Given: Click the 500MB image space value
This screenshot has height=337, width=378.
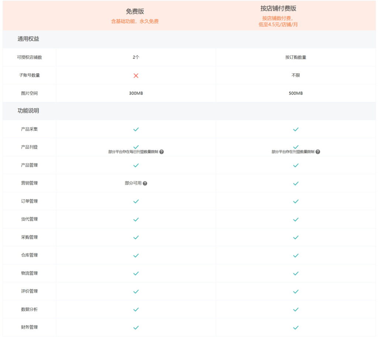Looking at the screenshot, I should coord(296,94).
